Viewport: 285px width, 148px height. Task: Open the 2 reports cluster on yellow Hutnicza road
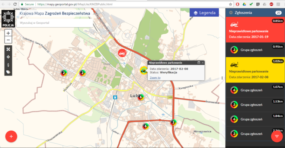tap(82, 73)
